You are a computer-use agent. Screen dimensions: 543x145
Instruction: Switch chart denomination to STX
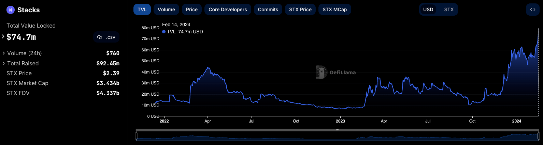449,10
